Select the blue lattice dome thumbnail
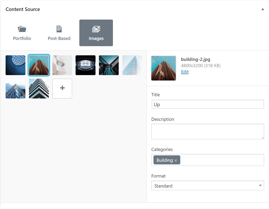Image resolution: width=269 pixels, height=209 pixels. (16, 65)
